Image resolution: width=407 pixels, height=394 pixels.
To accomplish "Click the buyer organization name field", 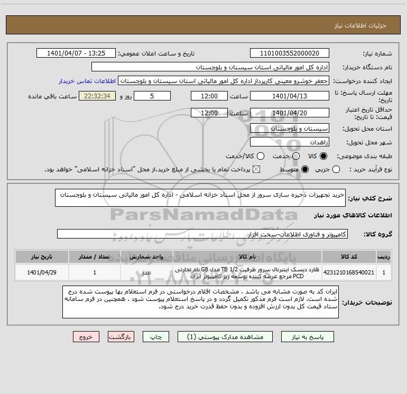I will click(x=210, y=67).
